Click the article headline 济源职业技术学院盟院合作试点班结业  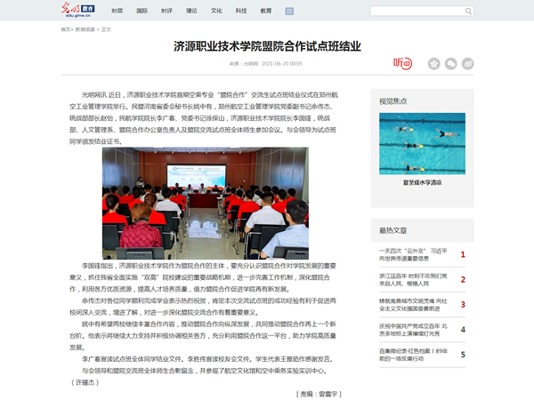tap(267, 46)
